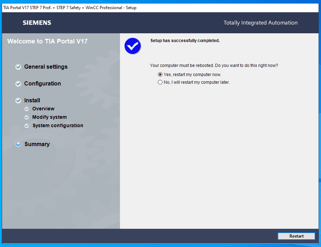Click the Install step checkmark icon
Screen dimensions: 321x247
coord(18,101)
